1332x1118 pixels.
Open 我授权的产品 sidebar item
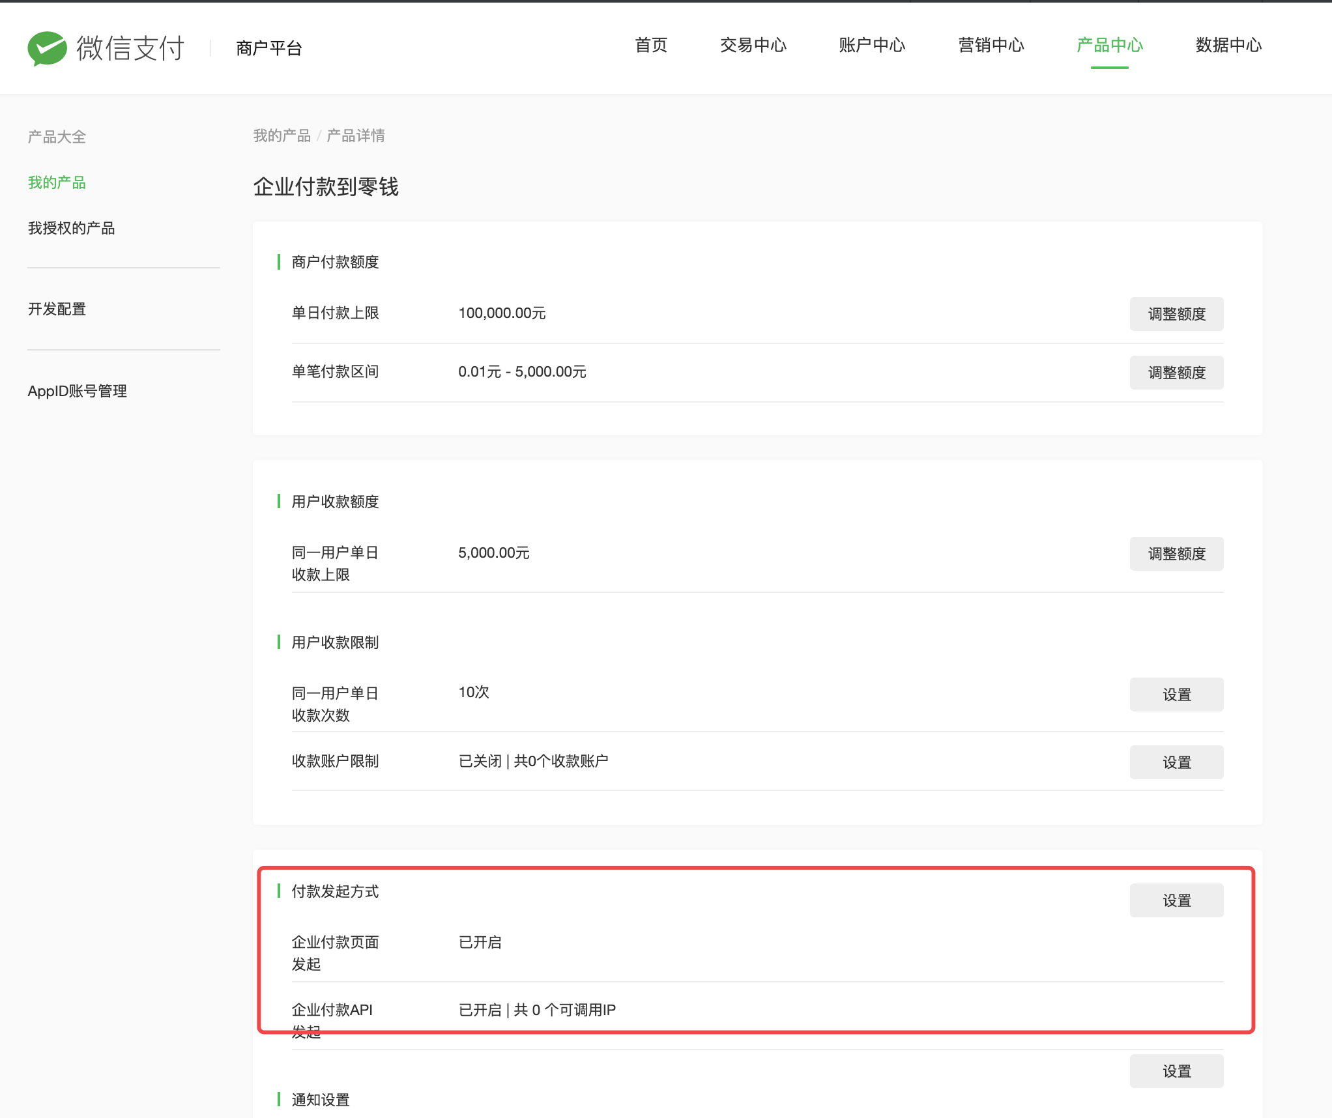[71, 228]
